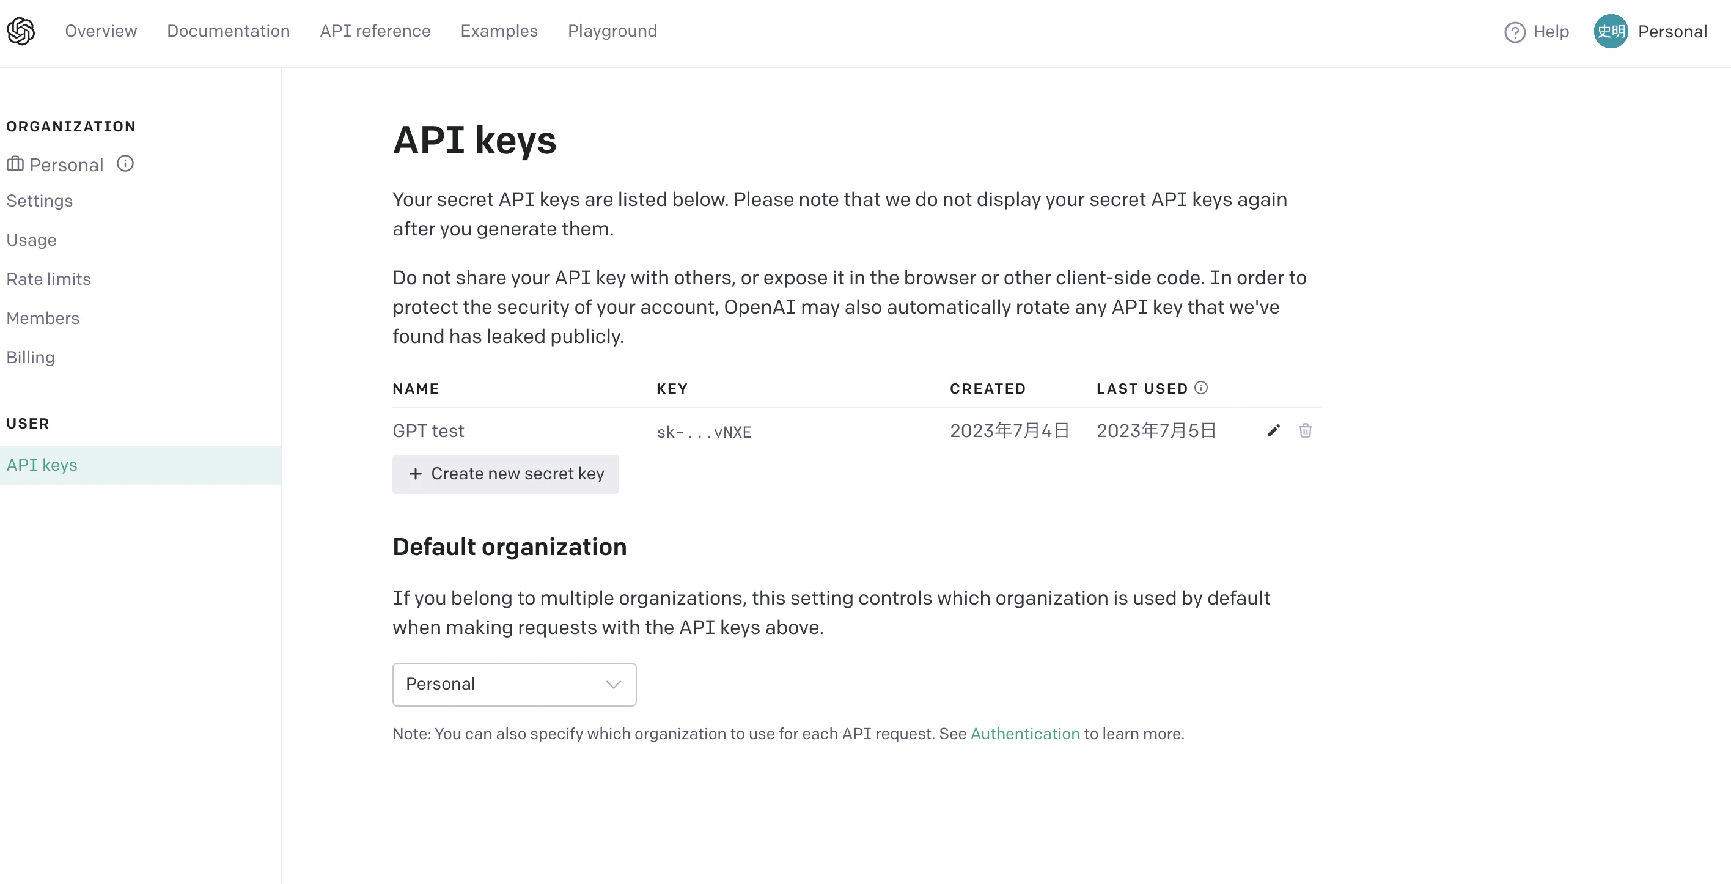This screenshot has width=1731, height=884.
Task: Click the chevron arrow of organization dropdown
Action: [613, 684]
